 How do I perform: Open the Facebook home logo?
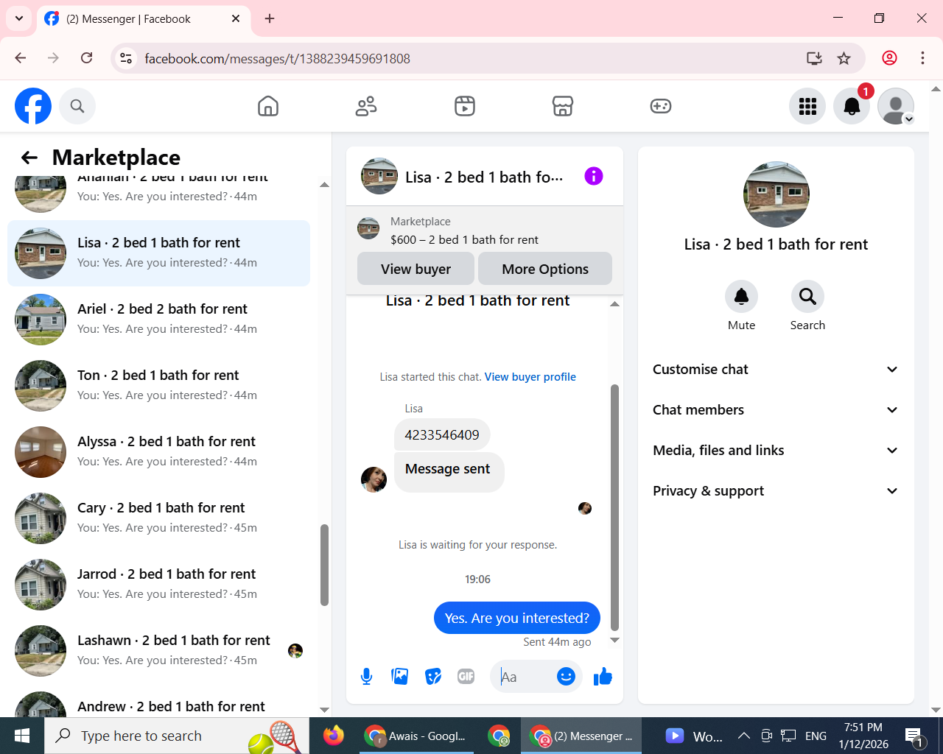[33, 106]
